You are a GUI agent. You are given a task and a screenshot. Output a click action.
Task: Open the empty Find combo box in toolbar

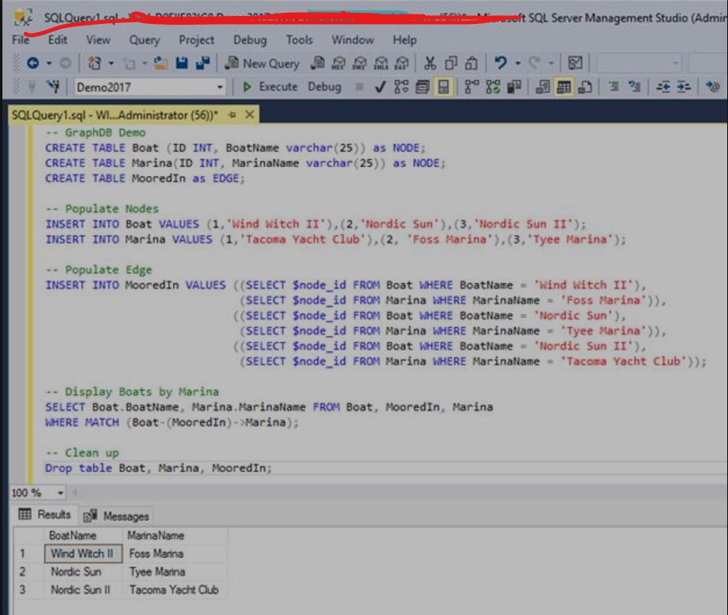[x=638, y=63]
